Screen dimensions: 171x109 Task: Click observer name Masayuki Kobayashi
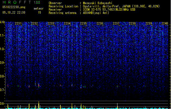pos(98,3)
